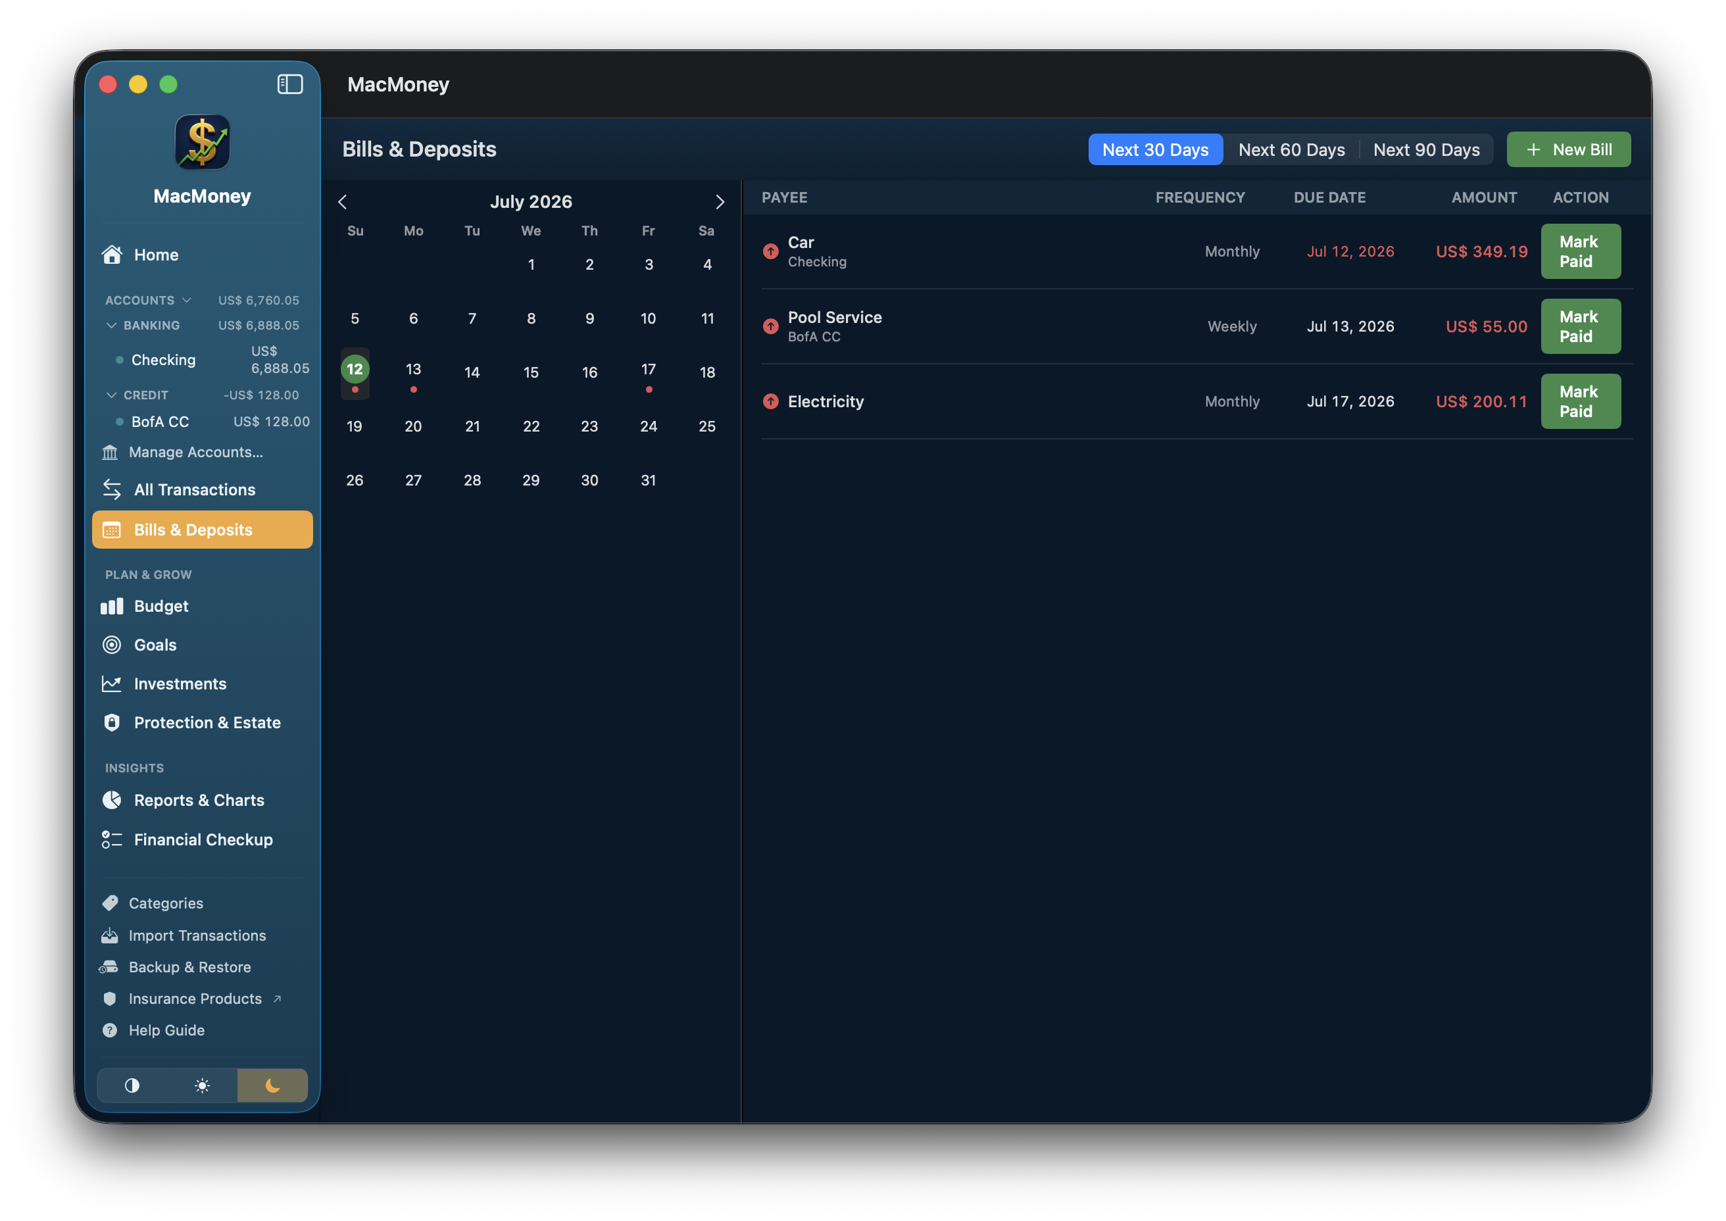Click the 'Weekly' frequency cell
Image resolution: width=1726 pixels, height=1221 pixels.
1231,326
